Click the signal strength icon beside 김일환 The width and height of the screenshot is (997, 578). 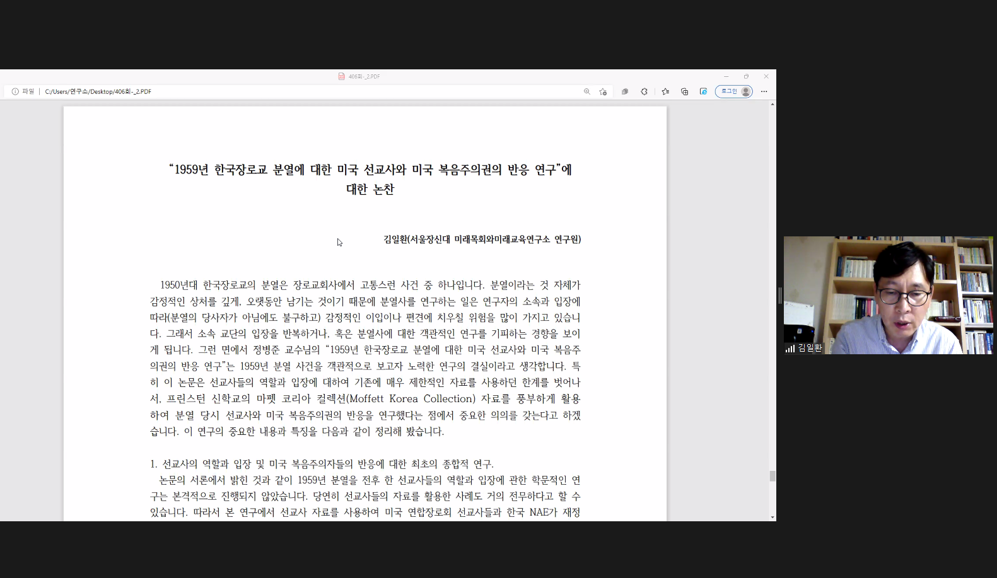tap(790, 348)
